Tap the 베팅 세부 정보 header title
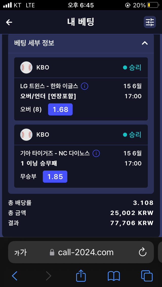The width and height of the screenshot is (162, 287). click(x=34, y=43)
